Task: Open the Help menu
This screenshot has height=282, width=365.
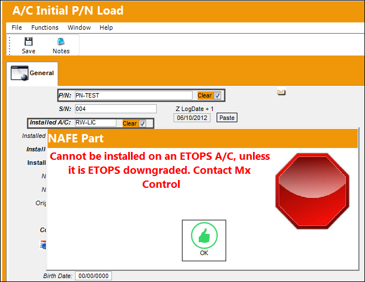Action: 106,27
